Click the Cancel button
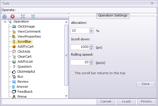The width and height of the screenshot is (158, 106). (106, 101)
